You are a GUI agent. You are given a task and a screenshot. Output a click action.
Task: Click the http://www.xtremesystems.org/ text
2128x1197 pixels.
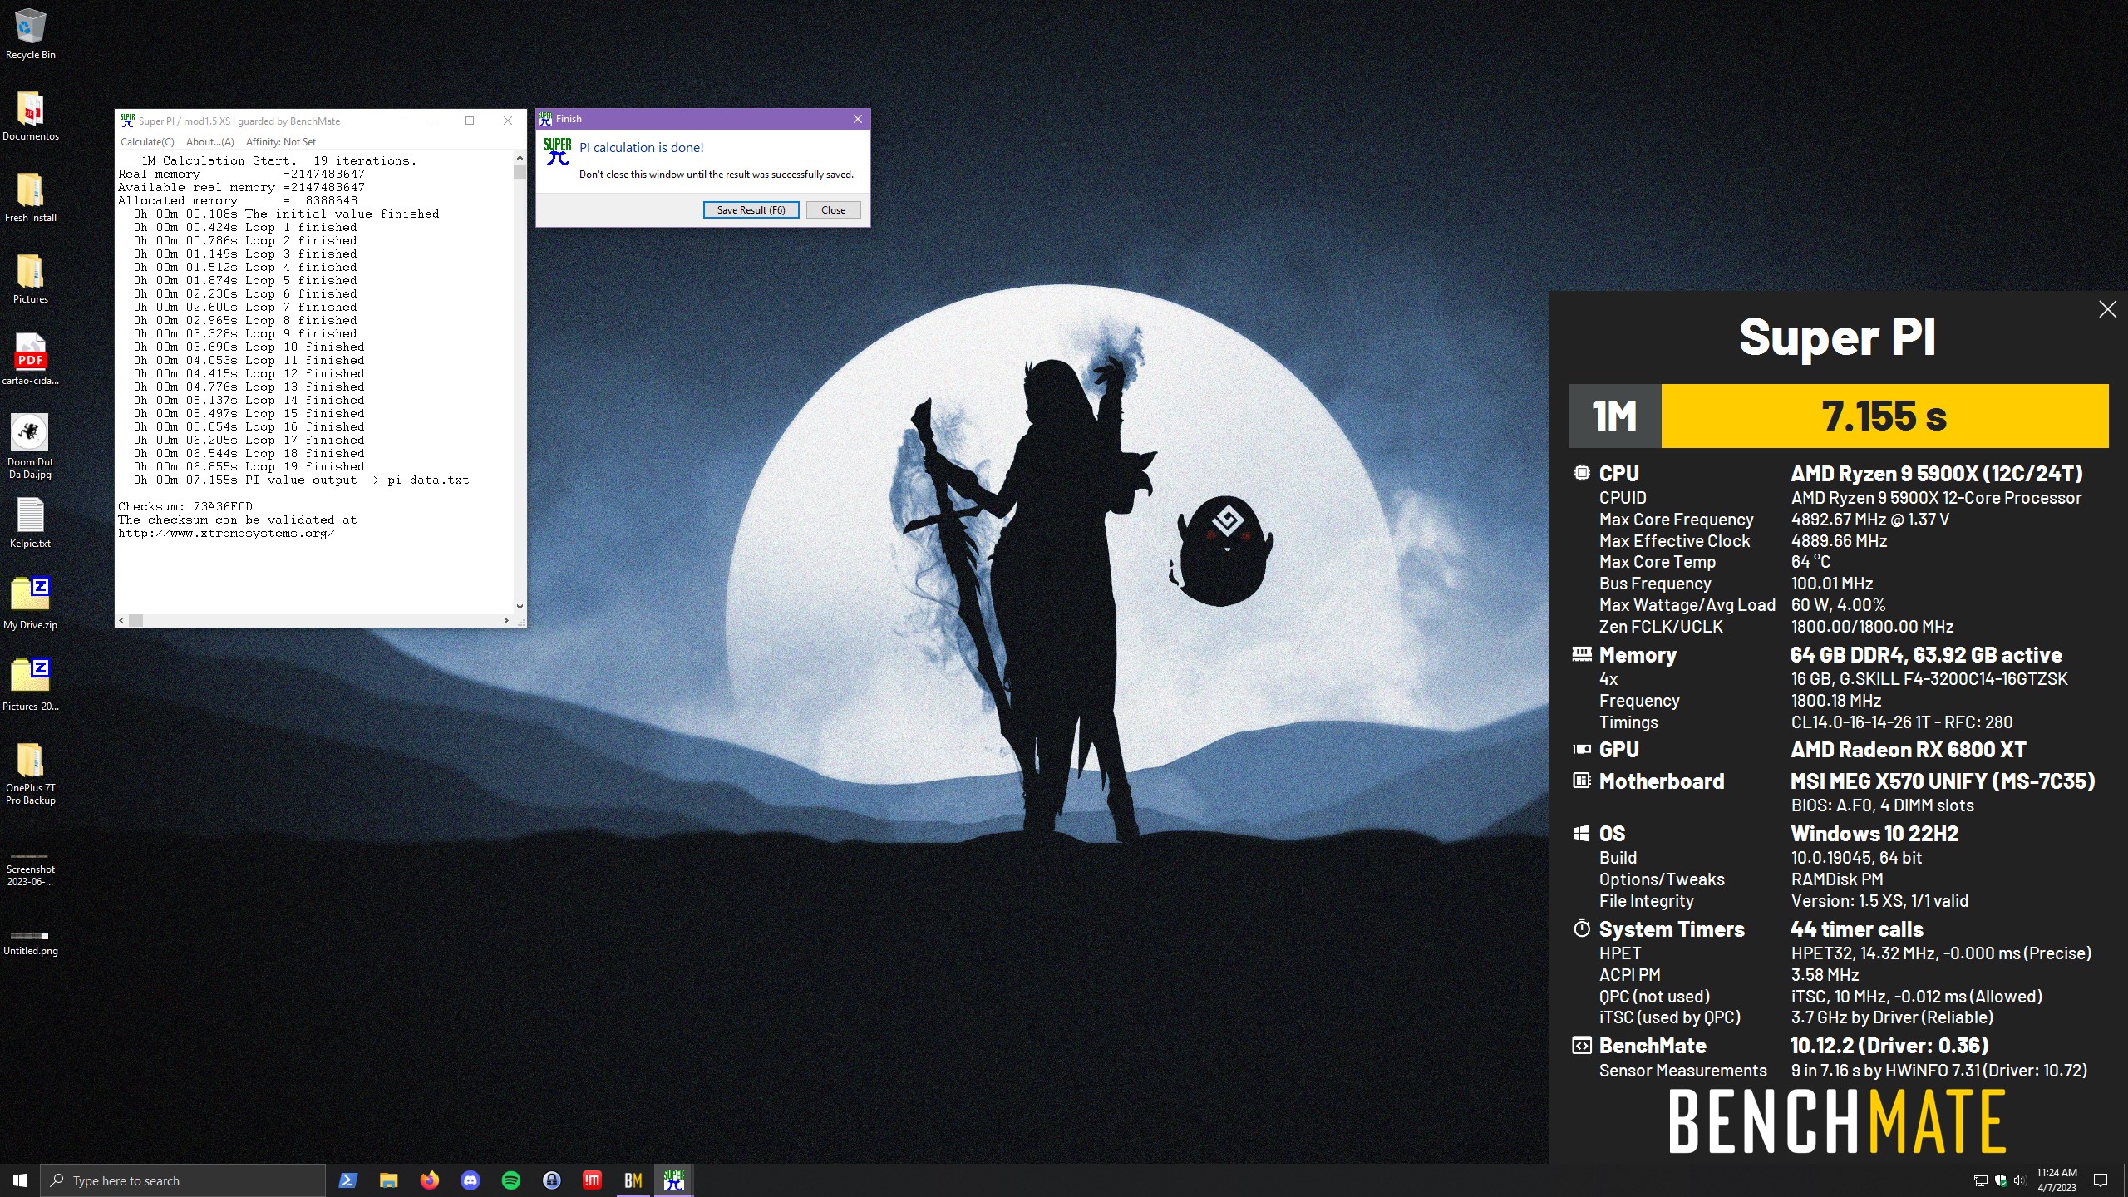(x=226, y=533)
